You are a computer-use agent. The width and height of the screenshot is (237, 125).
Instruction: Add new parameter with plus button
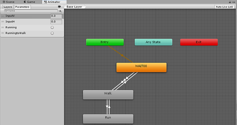point(60,11)
